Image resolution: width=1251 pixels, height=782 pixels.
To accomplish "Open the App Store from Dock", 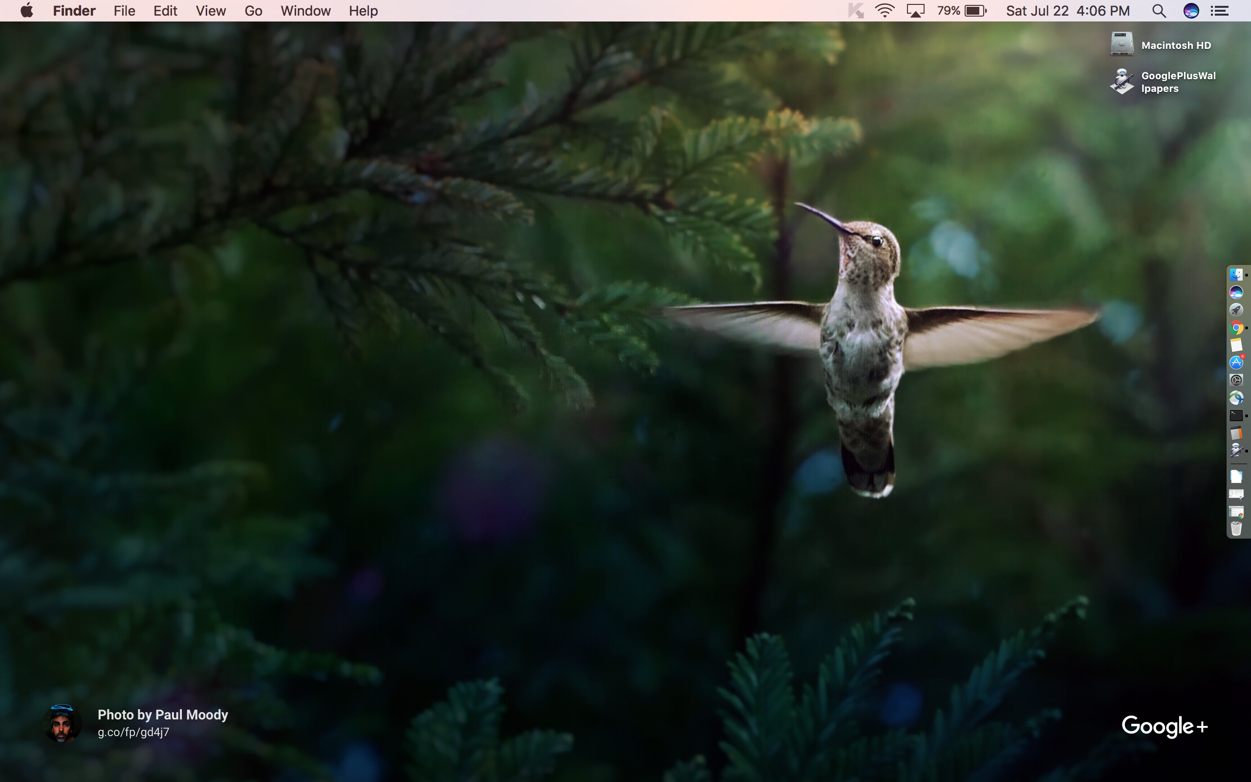I will click(1236, 363).
